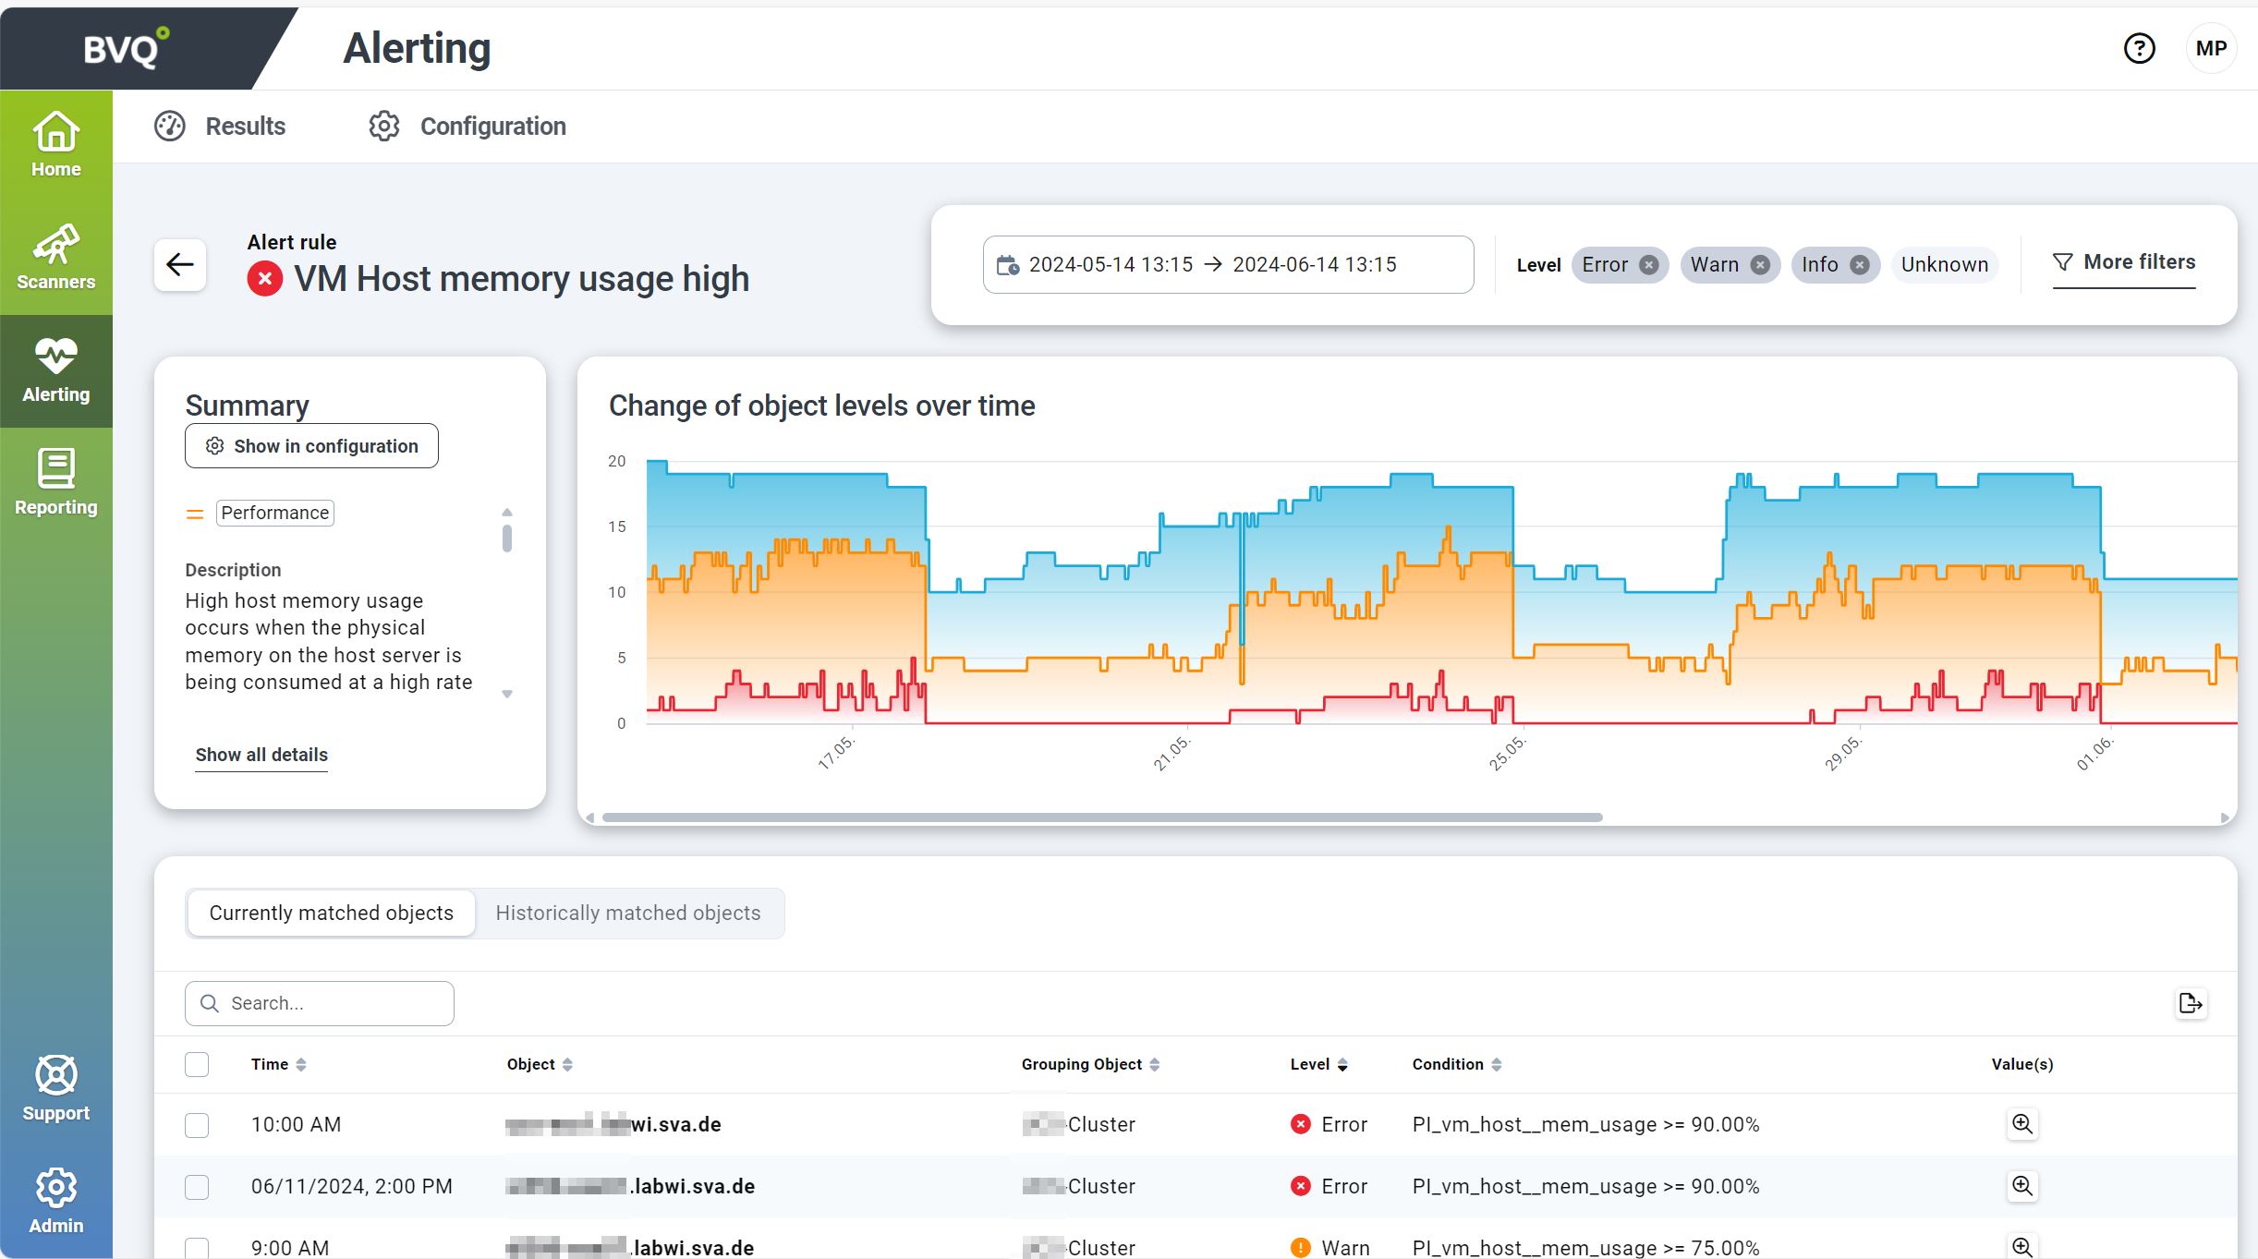The height and width of the screenshot is (1259, 2258).
Task: Click the export table icon
Action: (x=2191, y=1003)
